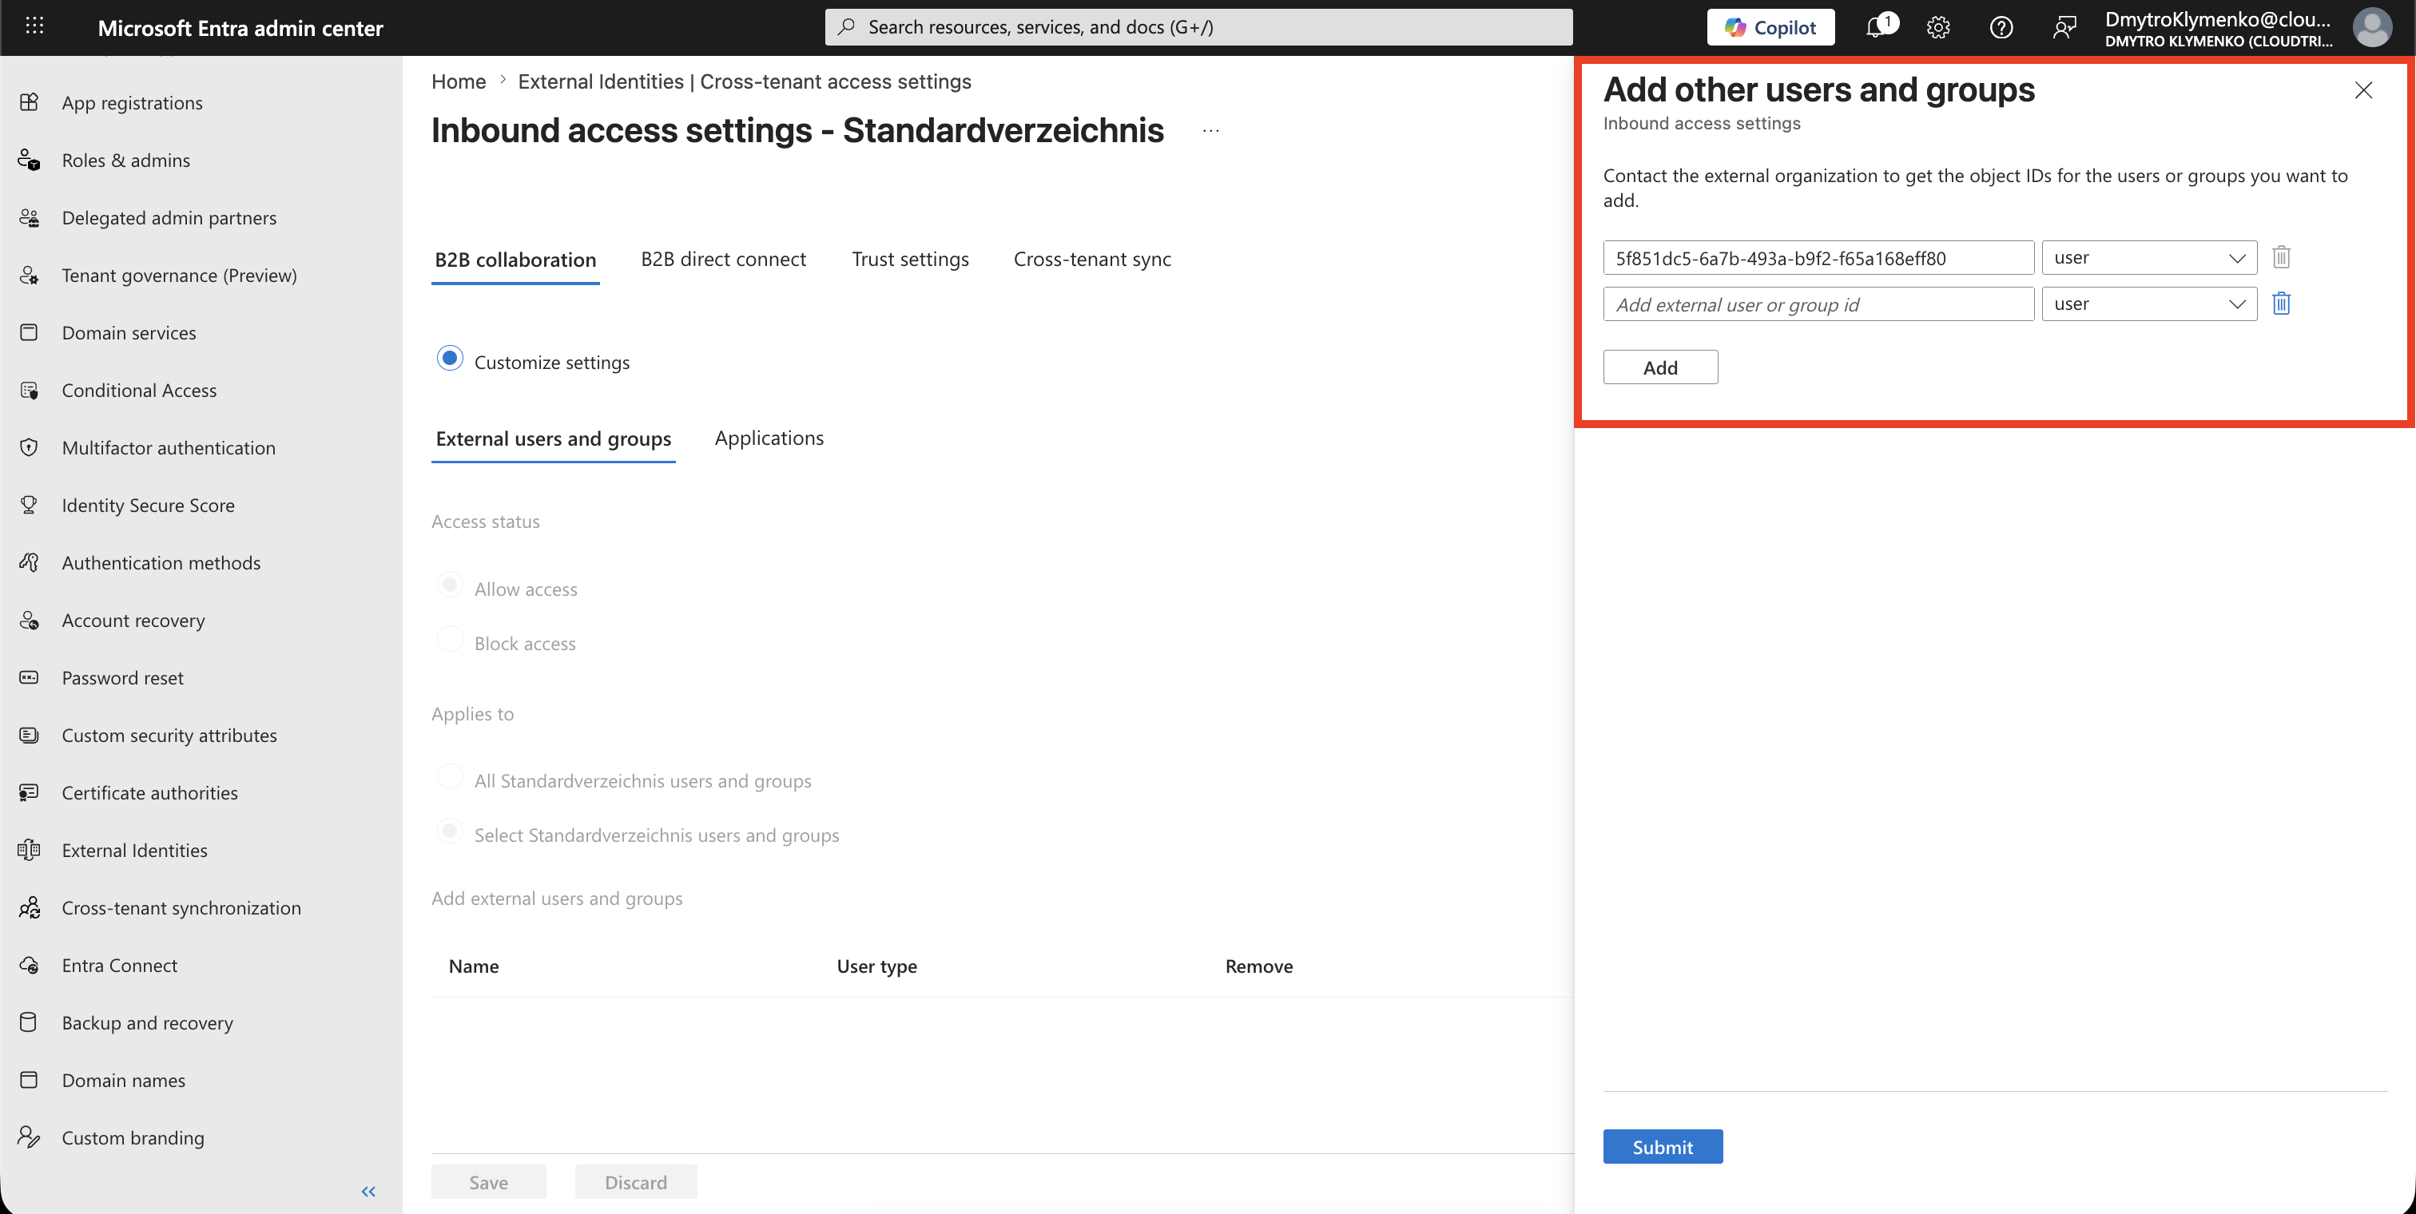Click the Password reset sidebar icon
This screenshot has height=1214, width=2416.
tap(29, 676)
